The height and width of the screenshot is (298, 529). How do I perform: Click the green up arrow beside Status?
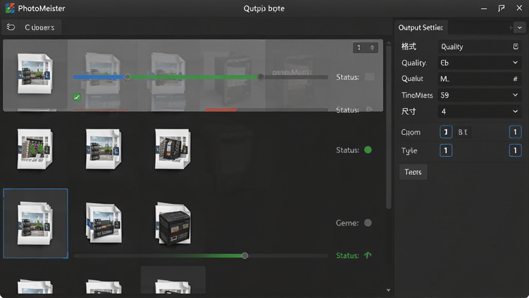click(x=368, y=255)
